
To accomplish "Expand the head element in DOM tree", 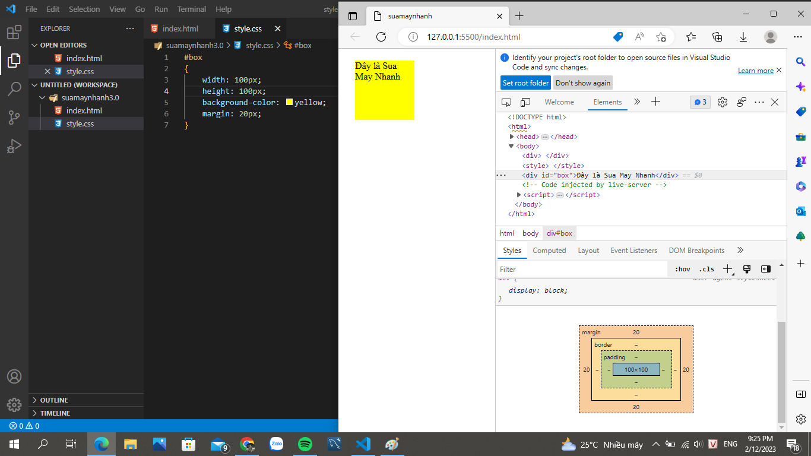I will click(x=512, y=137).
